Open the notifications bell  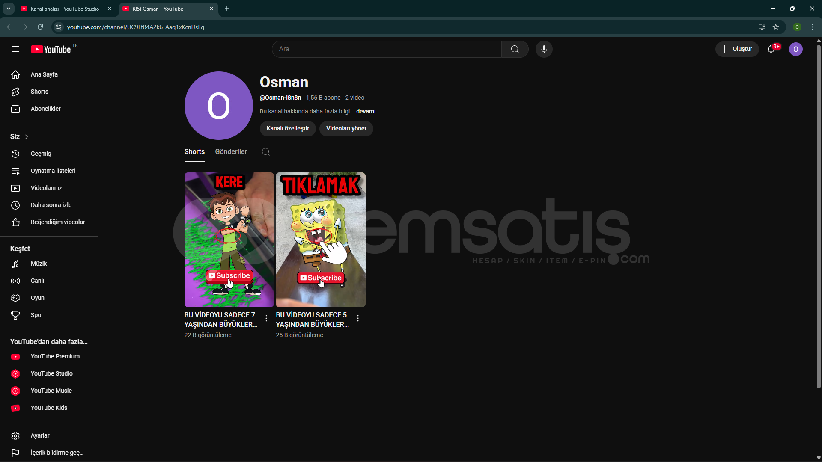[771, 49]
